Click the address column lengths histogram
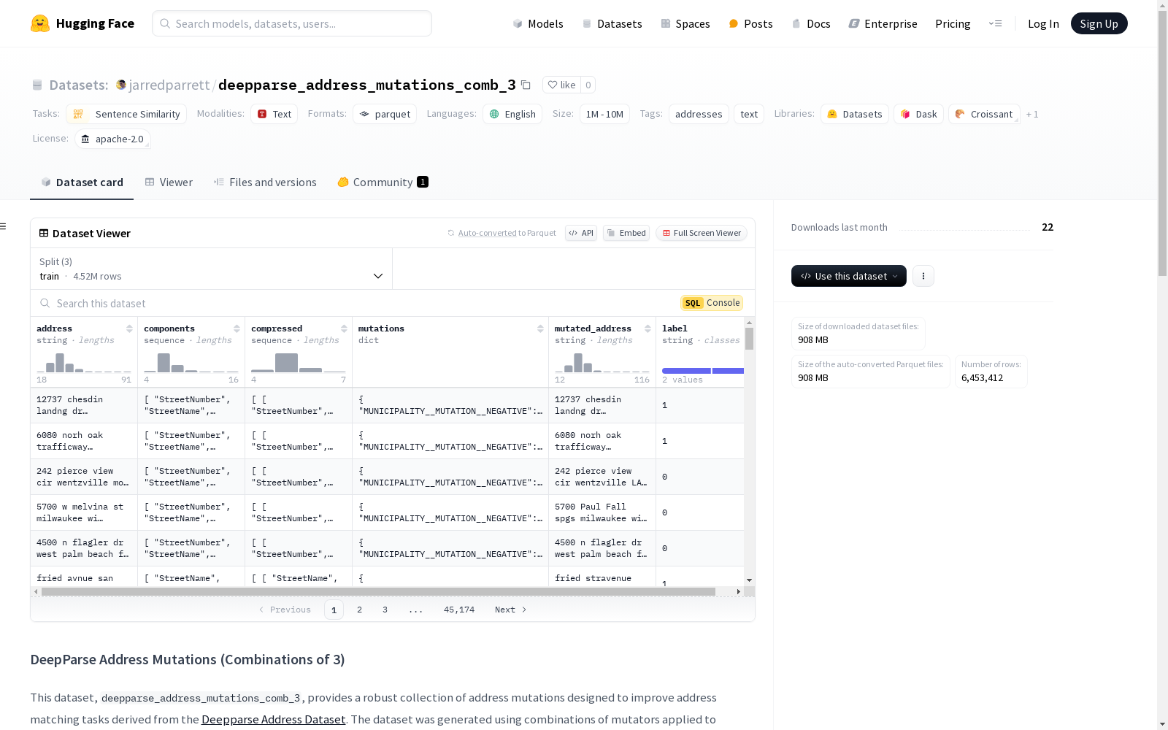The height and width of the screenshot is (730, 1168). (84, 362)
